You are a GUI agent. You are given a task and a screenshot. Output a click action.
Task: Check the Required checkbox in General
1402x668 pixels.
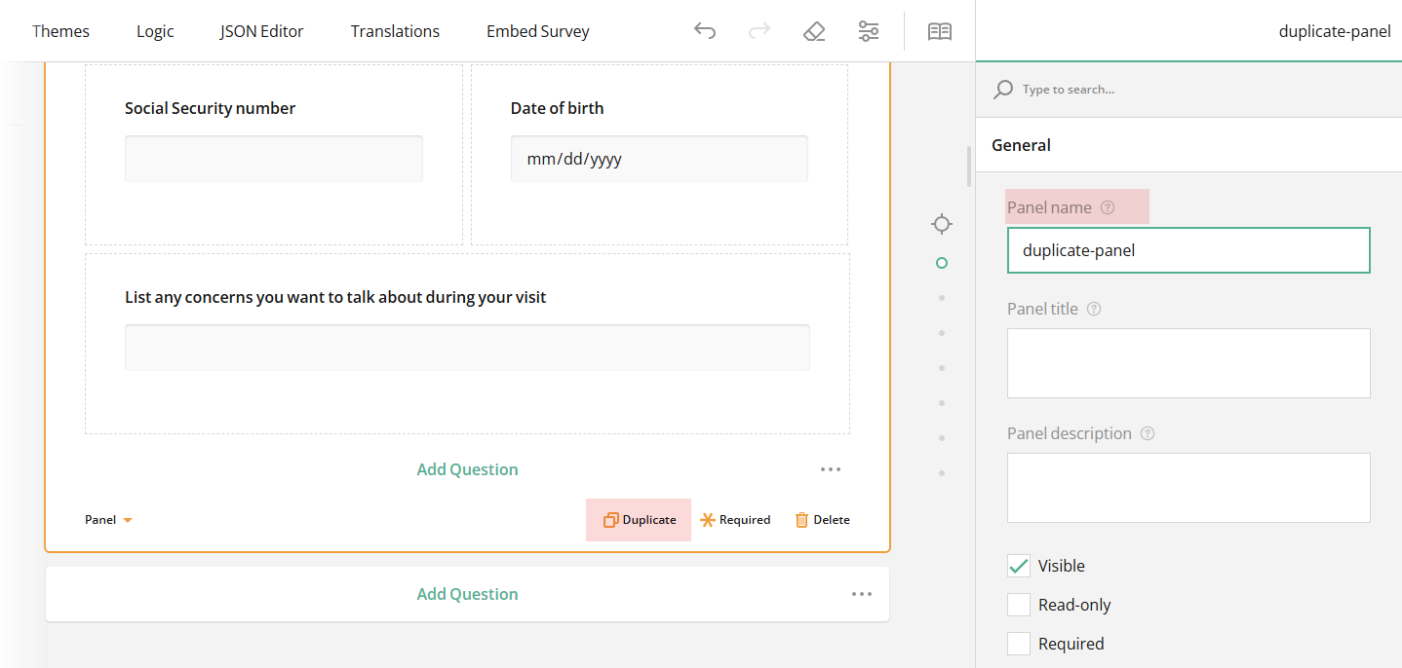[1019, 643]
